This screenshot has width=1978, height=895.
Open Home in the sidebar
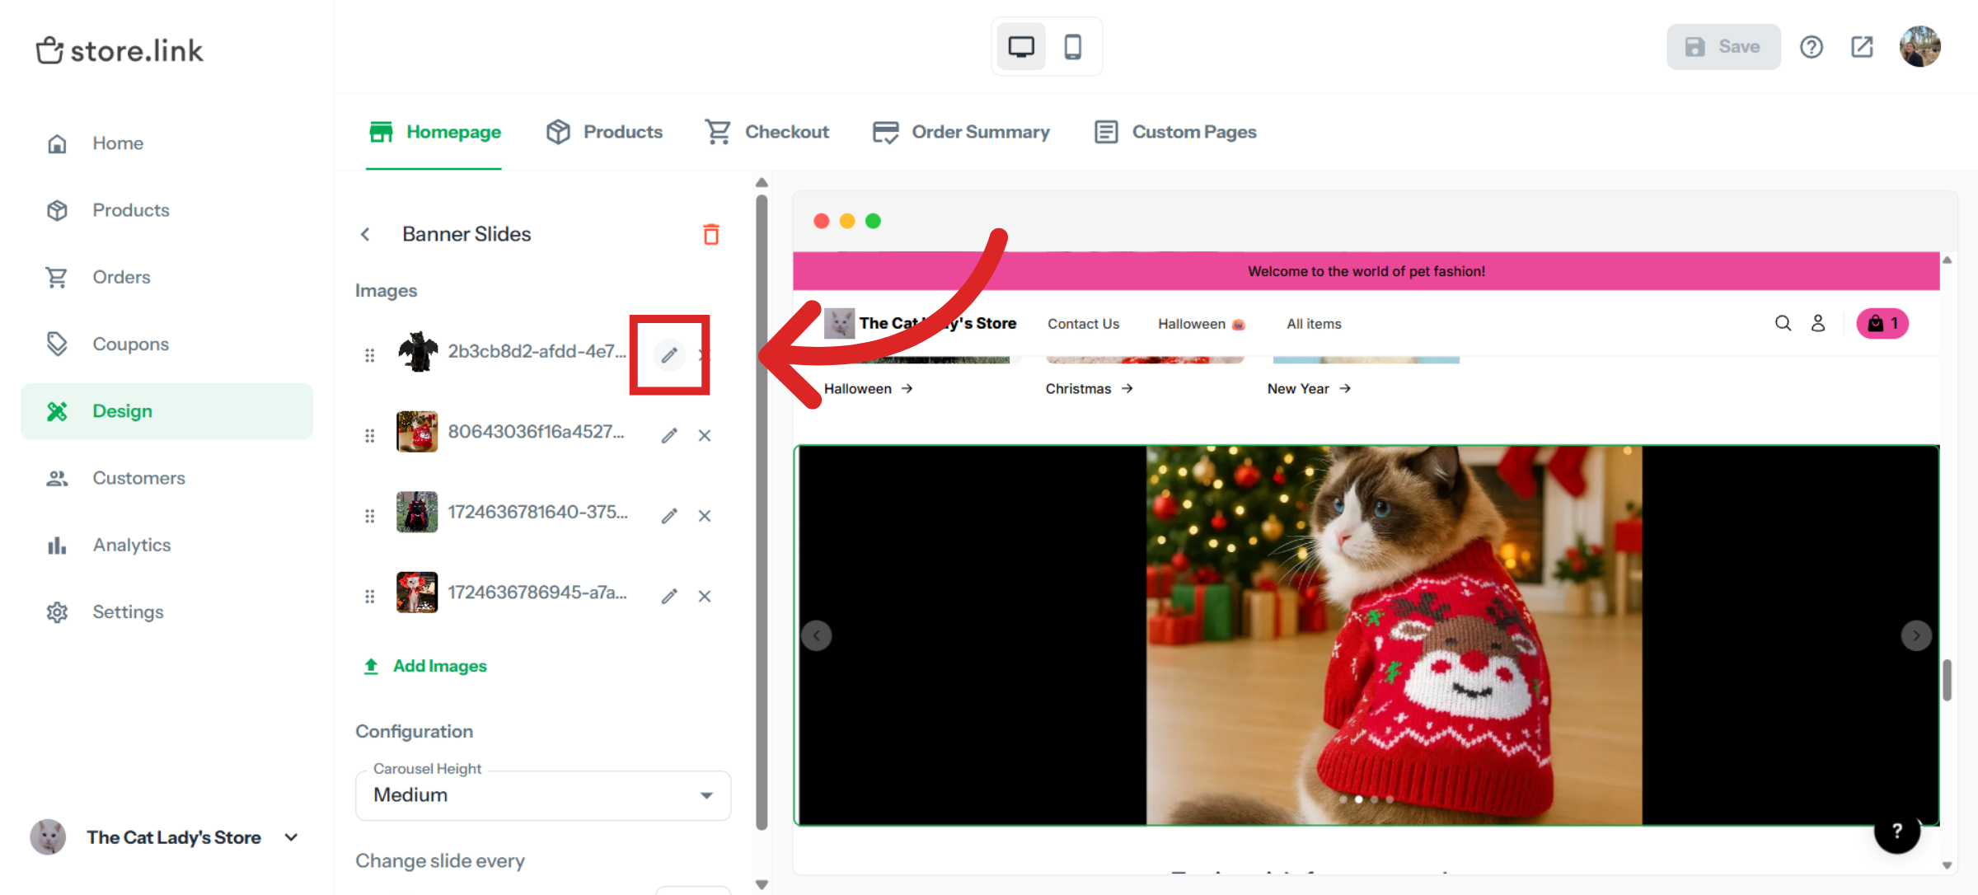click(167, 143)
